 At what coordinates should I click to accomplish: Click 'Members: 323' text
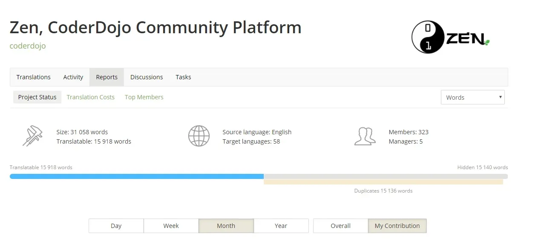click(409, 132)
